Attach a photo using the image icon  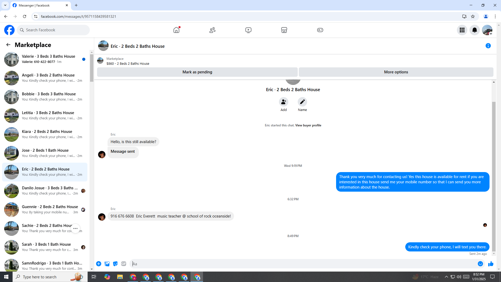107,264
